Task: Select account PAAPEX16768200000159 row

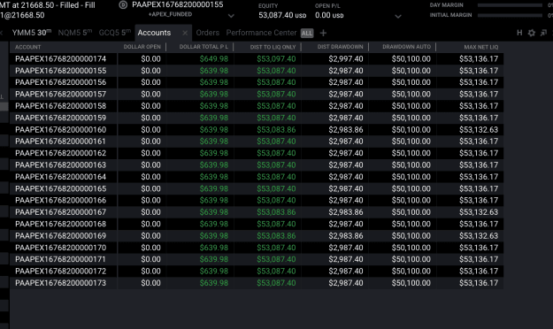Action: point(257,118)
